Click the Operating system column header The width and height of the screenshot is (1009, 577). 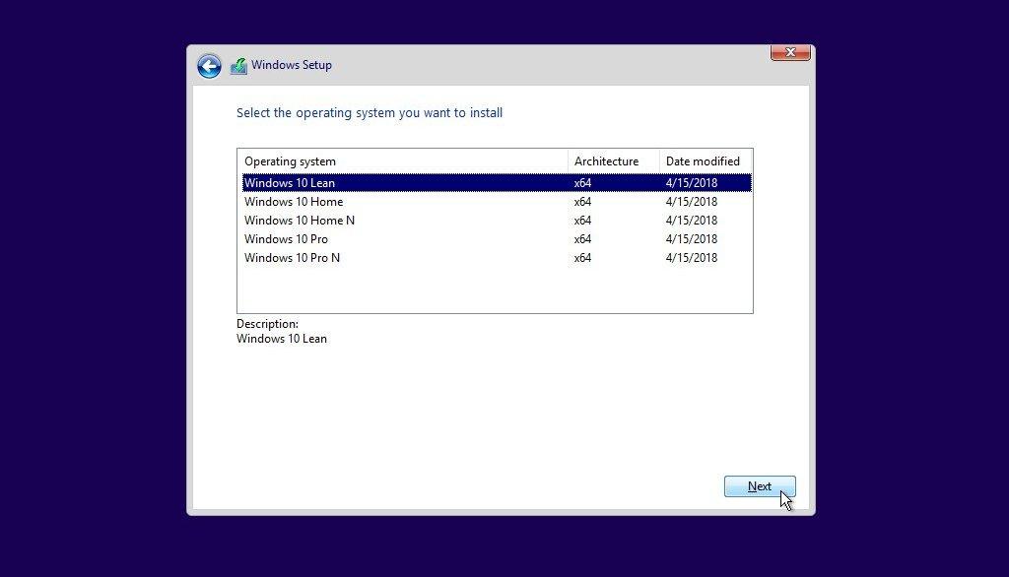(403, 160)
